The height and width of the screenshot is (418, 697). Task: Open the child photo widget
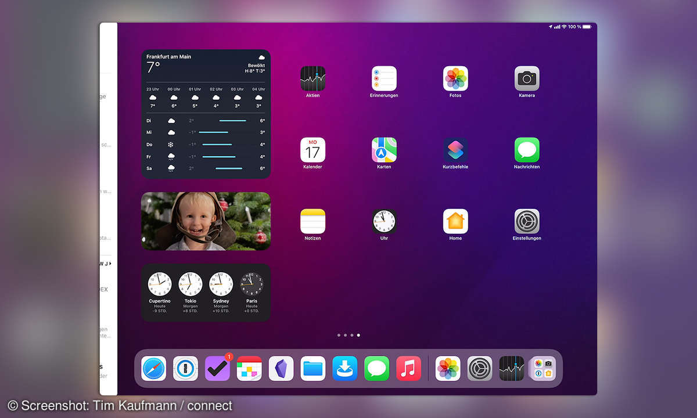(x=206, y=221)
